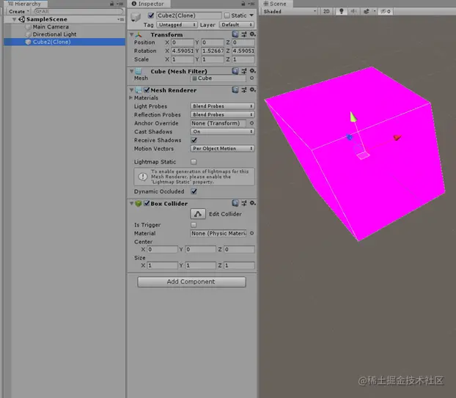Disable the Mesh Renderer component checkbox
The height and width of the screenshot is (398, 456).
147,90
